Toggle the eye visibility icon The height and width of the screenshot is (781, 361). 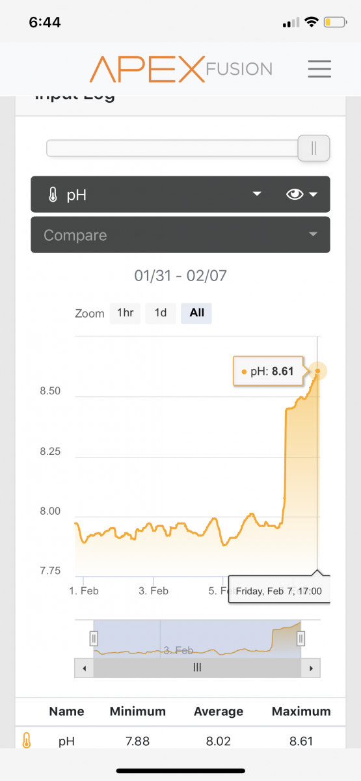coord(295,194)
